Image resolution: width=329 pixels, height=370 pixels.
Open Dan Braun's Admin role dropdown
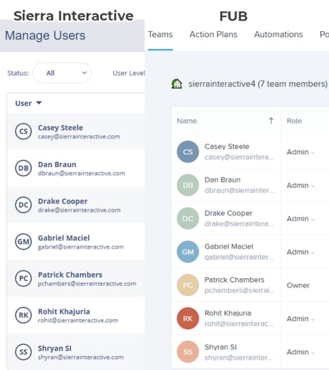[301, 185]
